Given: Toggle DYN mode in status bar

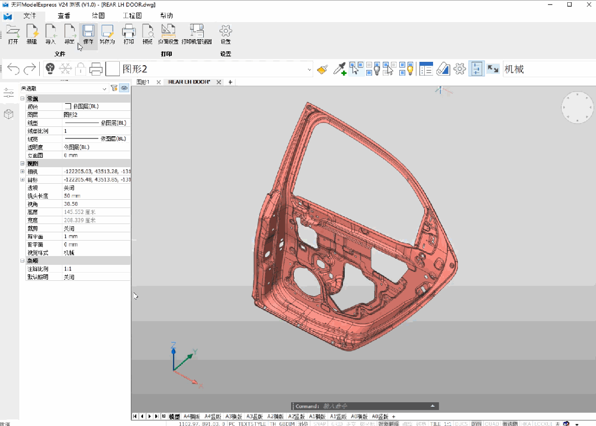Looking at the screenshot, I should pyautogui.click(x=476, y=424).
